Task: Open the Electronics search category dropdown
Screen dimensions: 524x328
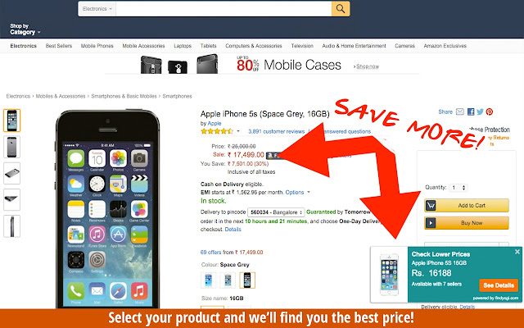Action: point(97,9)
